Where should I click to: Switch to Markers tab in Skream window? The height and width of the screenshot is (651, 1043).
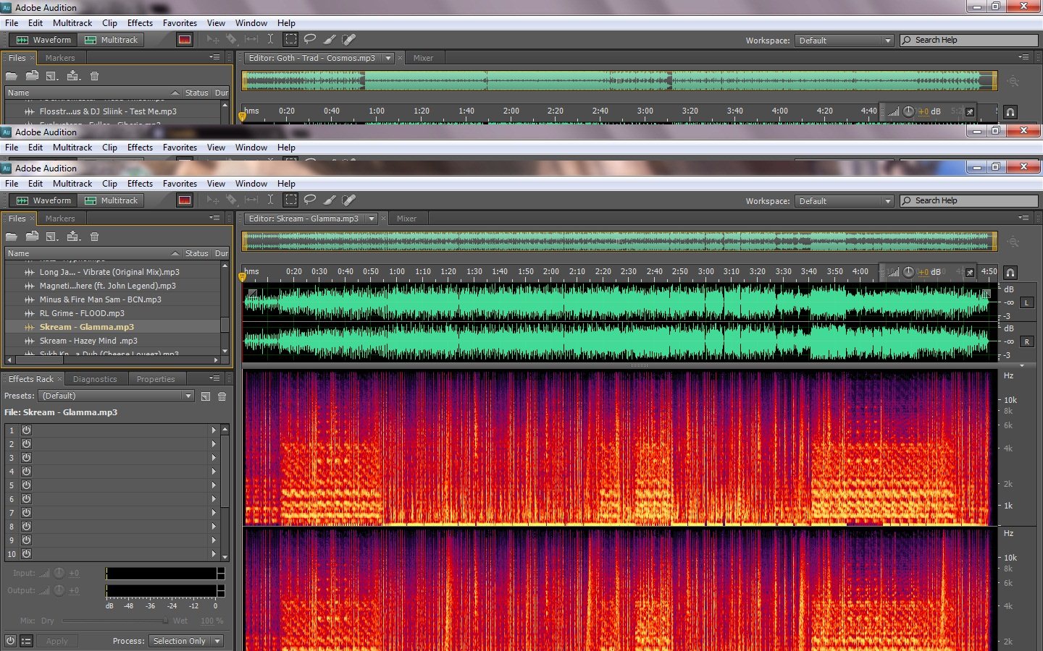coord(60,218)
